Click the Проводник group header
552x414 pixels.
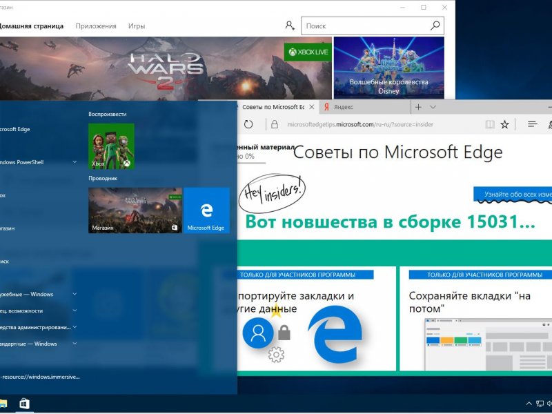103,179
